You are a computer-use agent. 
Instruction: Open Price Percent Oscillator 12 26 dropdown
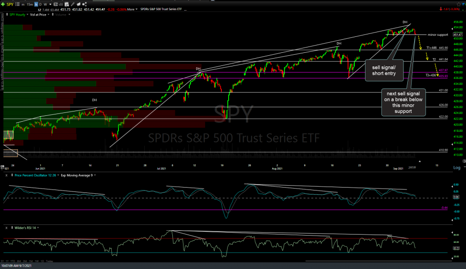(x=58, y=175)
